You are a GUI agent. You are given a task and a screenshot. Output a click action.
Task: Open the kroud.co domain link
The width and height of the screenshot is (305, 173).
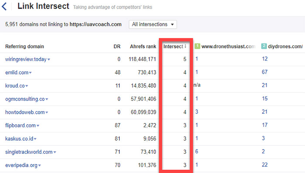click(x=15, y=86)
